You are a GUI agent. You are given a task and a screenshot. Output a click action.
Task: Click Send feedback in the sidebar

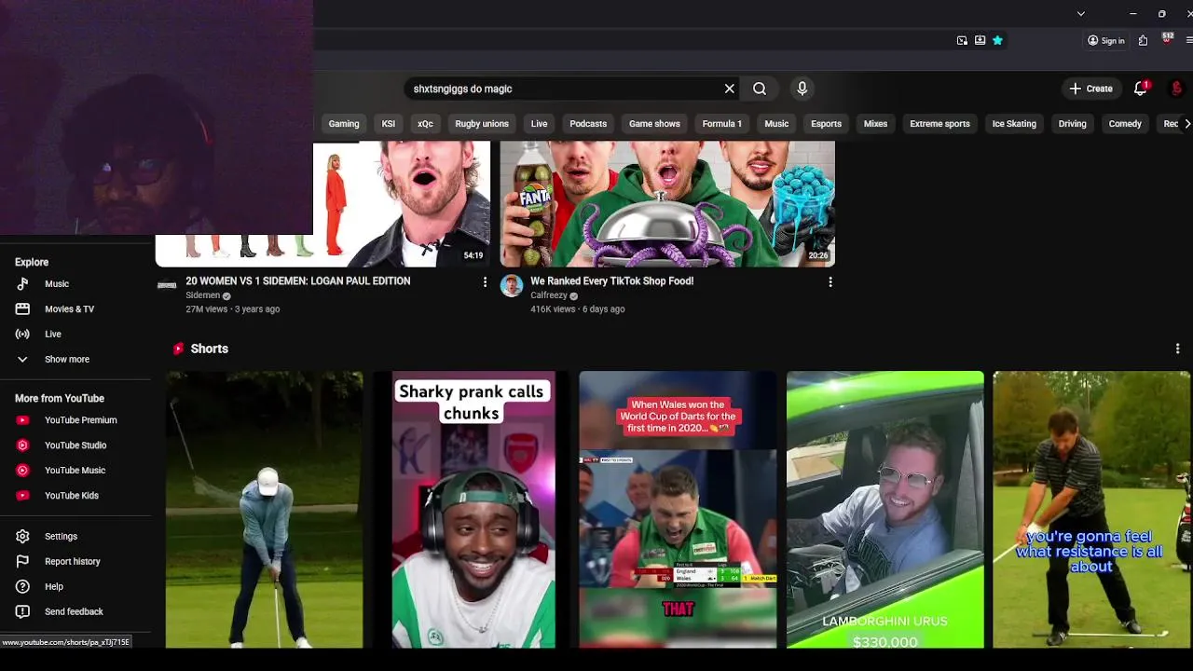tap(75, 611)
